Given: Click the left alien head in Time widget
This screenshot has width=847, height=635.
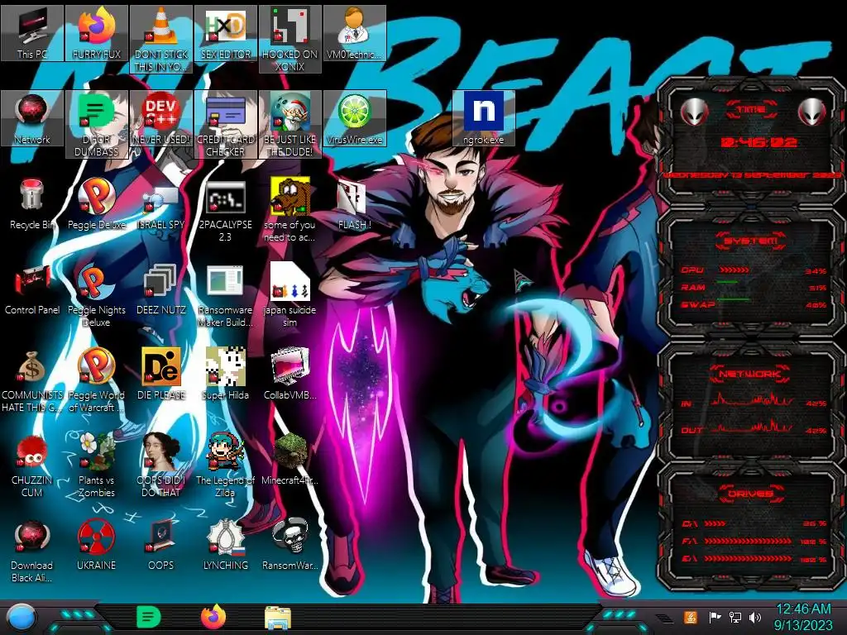Looking at the screenshot, I should [x=694, y=112].
